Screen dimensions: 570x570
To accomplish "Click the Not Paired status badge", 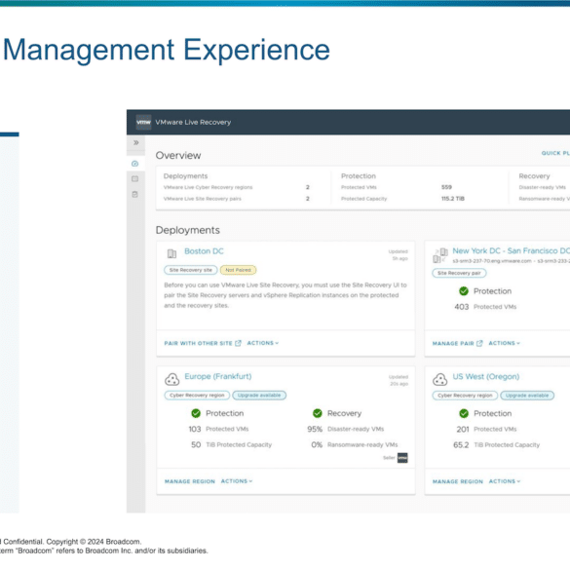I will point(238,270).
